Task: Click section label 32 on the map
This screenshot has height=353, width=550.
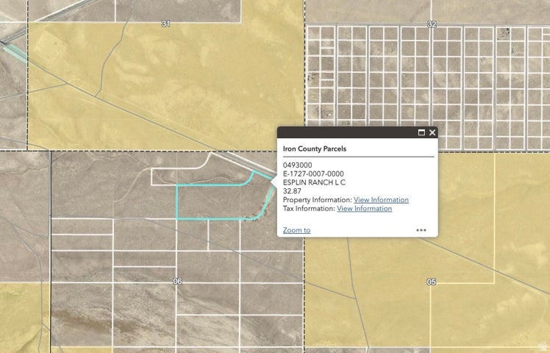Action: pyautogui.click(x=432, y=24)
